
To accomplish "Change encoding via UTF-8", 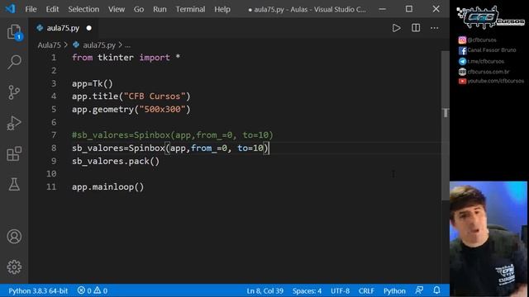I will (x=340, y=290).
